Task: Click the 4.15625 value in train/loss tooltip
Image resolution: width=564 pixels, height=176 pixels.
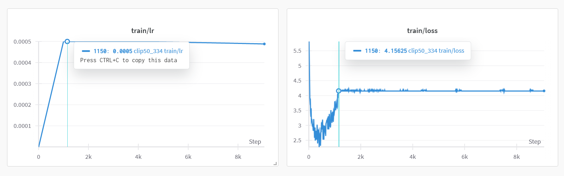Action: (396, 51)
